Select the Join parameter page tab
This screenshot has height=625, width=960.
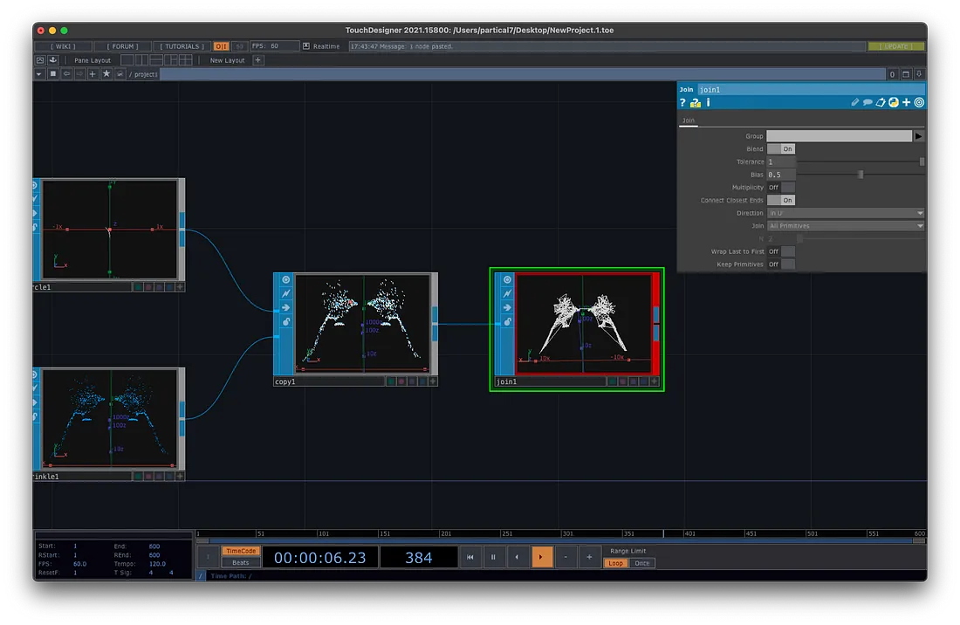[x=689, y=120]
